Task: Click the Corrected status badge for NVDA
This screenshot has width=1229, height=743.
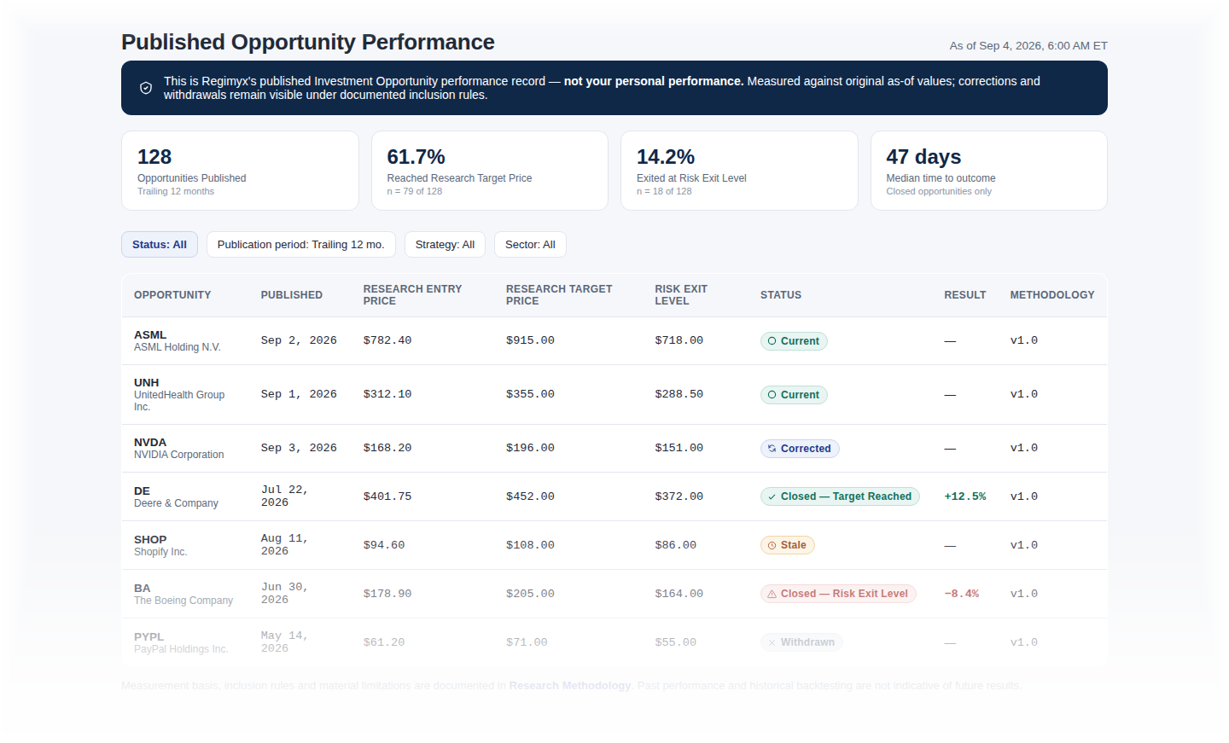Action: [x=800, y=449]
